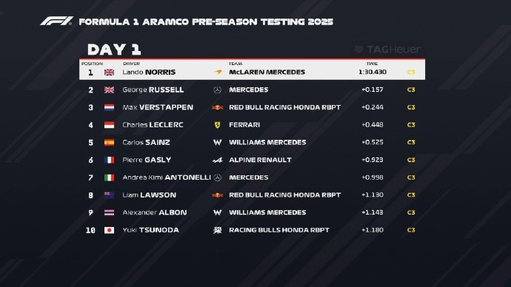Click the ALPINE RENAULT team name
The height and width of the screenshot is (287, 511).
coord(260,160)
